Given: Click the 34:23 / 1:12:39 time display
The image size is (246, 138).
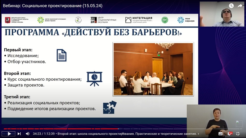Looking at the screenshot, I should tap(44, 134).
